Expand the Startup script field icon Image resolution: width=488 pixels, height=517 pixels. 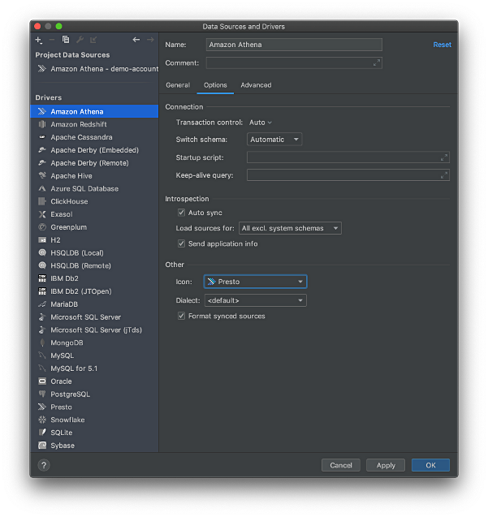point(444,157)
